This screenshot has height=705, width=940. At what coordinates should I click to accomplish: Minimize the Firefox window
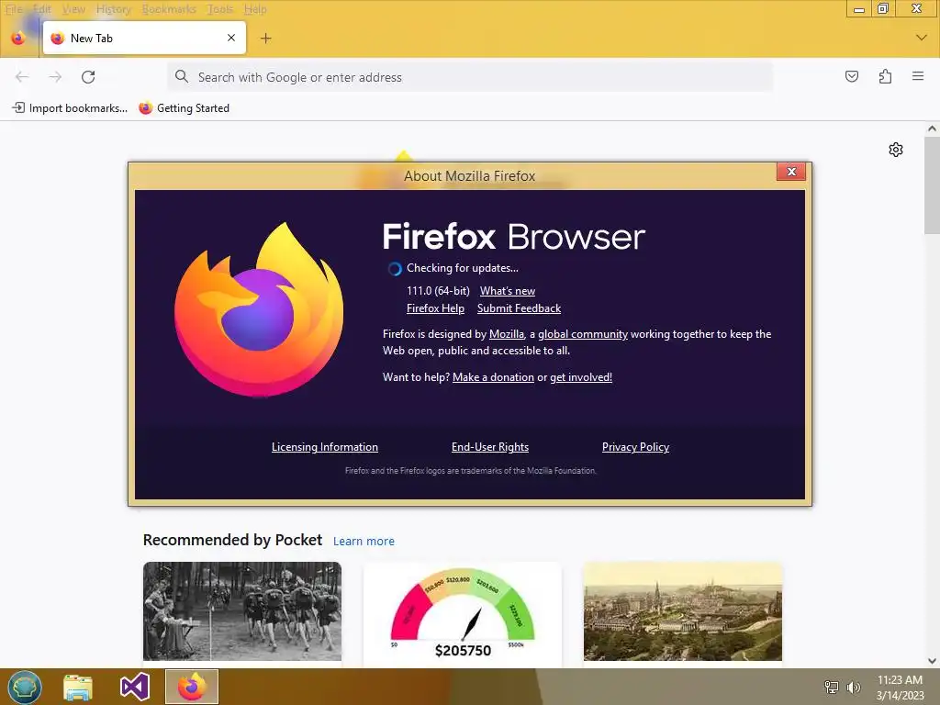tap(859, 8)
